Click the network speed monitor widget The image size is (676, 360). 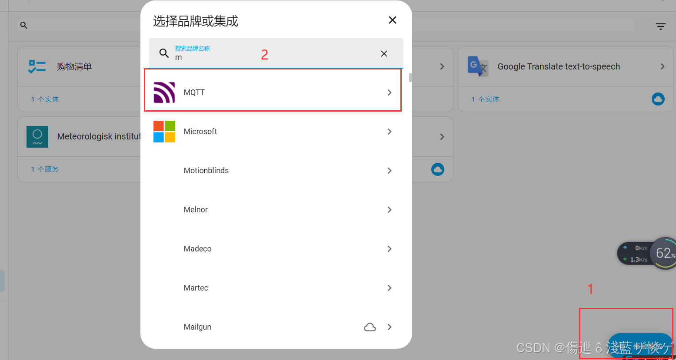pos(635,254)
